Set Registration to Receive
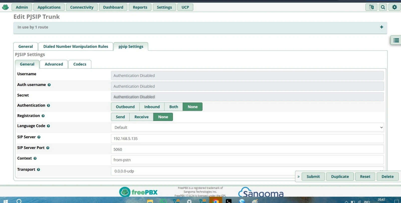This screenshot has width=401, height=203. pos(141,117)
